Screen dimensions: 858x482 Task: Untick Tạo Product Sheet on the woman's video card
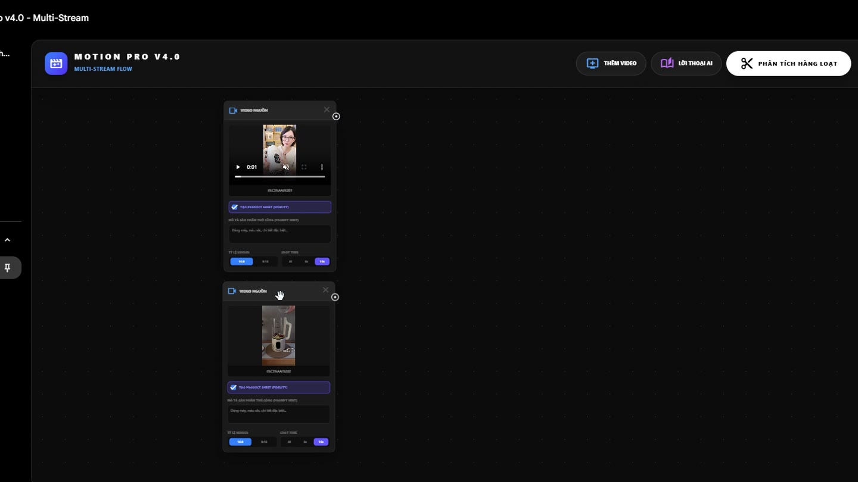point(235,207)
